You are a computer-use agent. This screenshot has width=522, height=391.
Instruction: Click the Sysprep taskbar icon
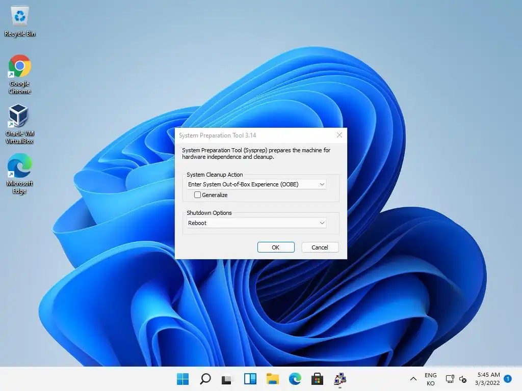(340, 379)
